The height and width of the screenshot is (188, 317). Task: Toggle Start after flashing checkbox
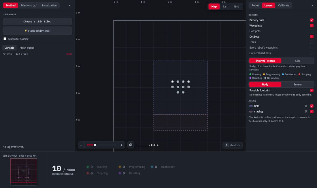click(5, 39)
